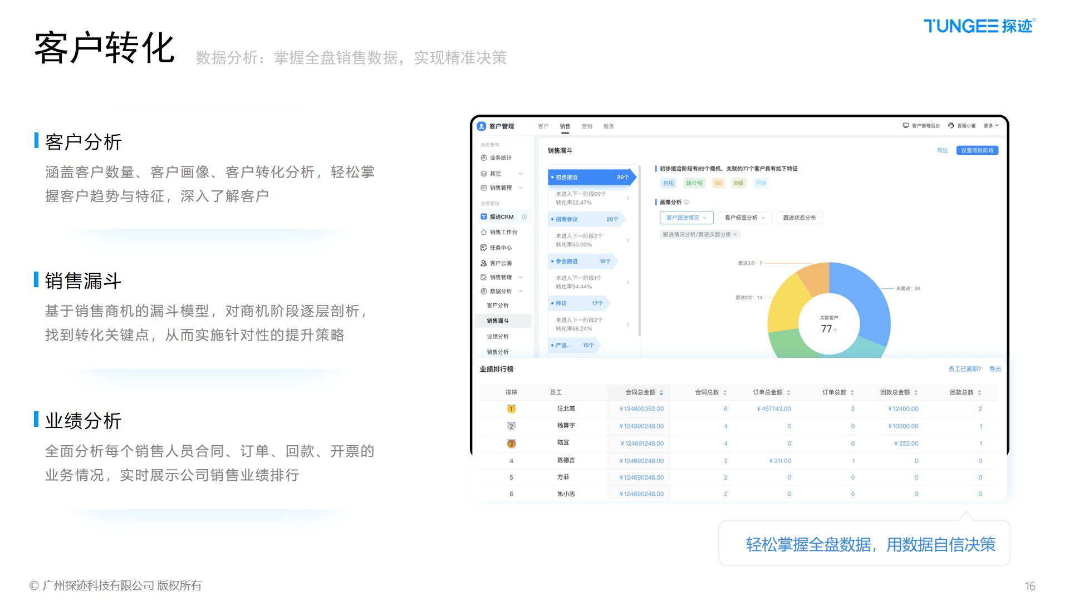Click the 业务统计 pie chart sidebar icon
Image resolution: width=1069 pixels, height=601 pixels.
pos(483,158)
